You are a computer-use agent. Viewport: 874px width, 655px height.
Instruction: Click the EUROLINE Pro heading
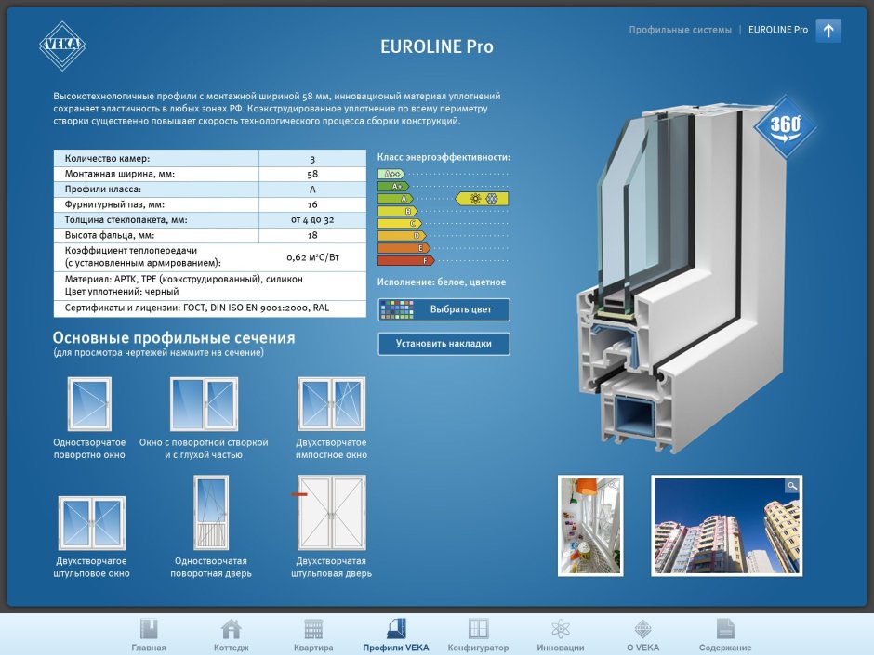437,46
